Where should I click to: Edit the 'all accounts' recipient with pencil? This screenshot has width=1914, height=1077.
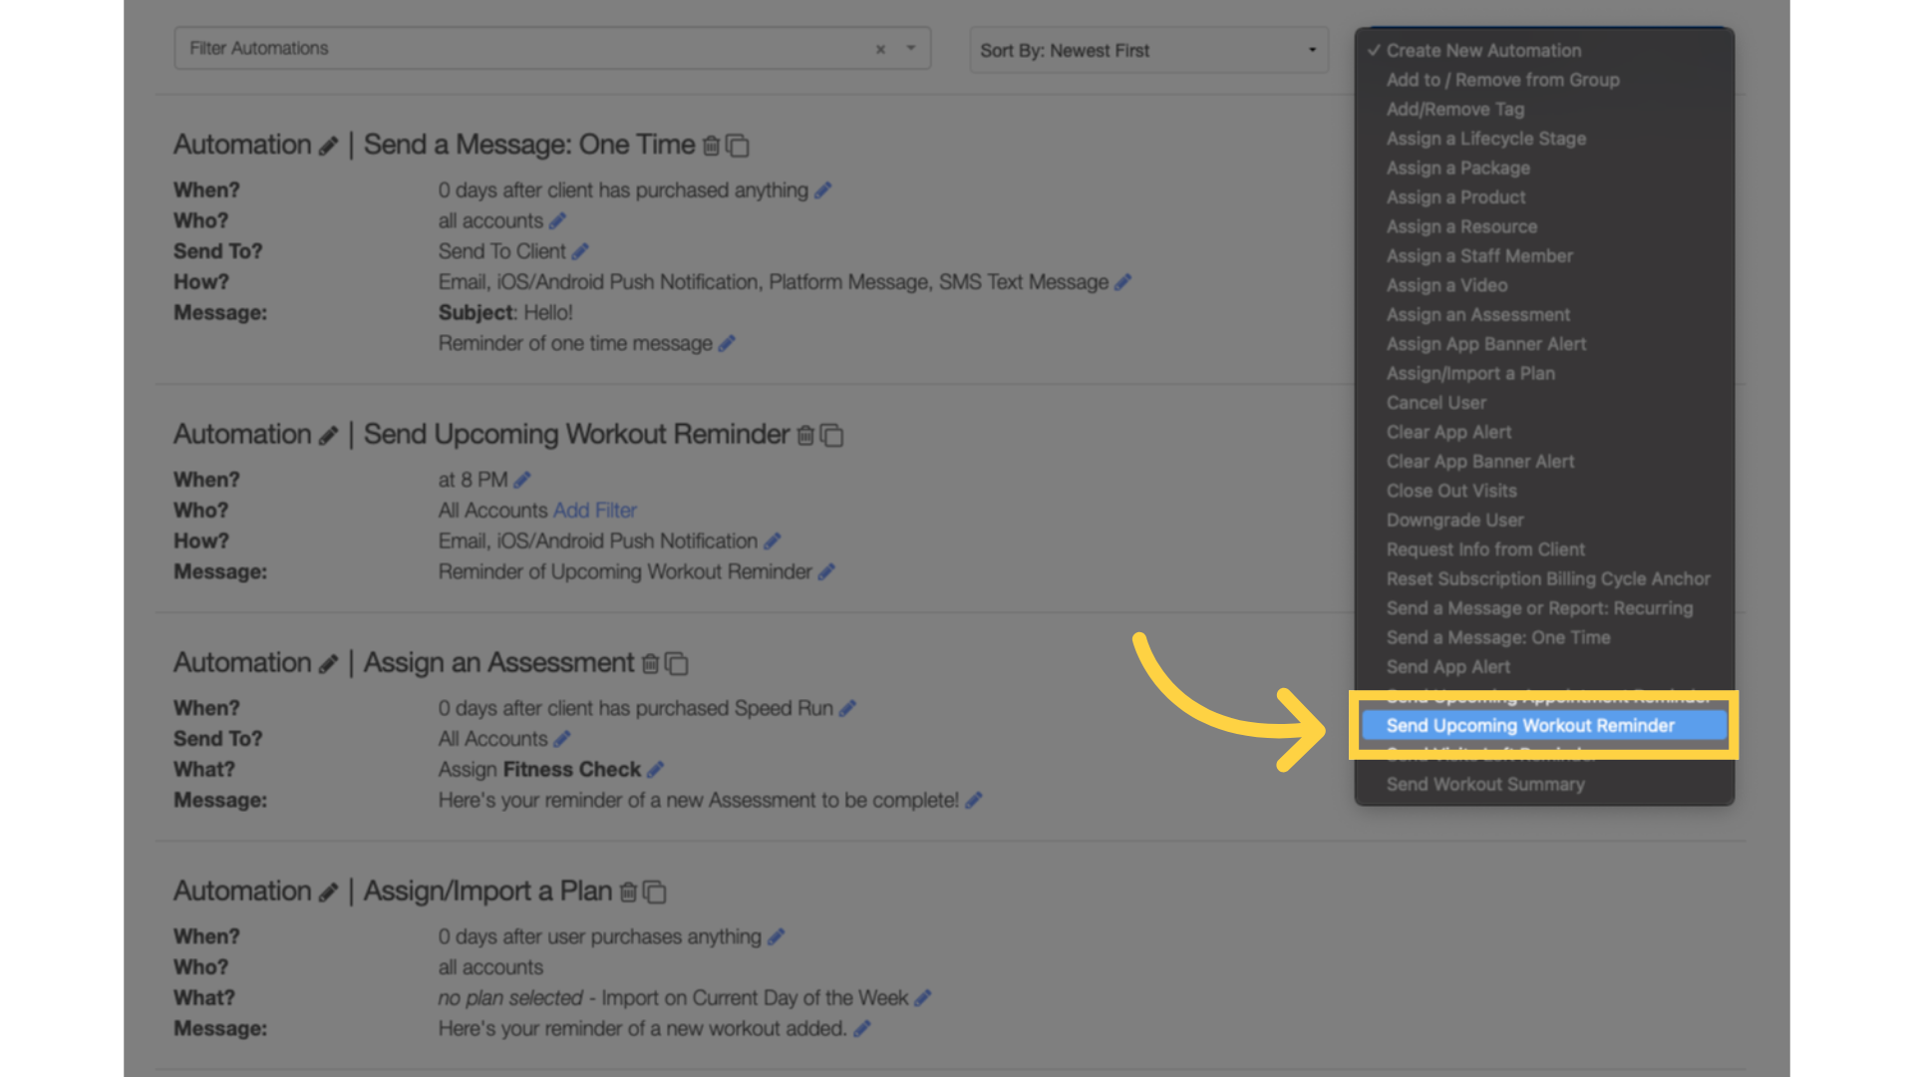pyautogui.click(x=557, y=221)
